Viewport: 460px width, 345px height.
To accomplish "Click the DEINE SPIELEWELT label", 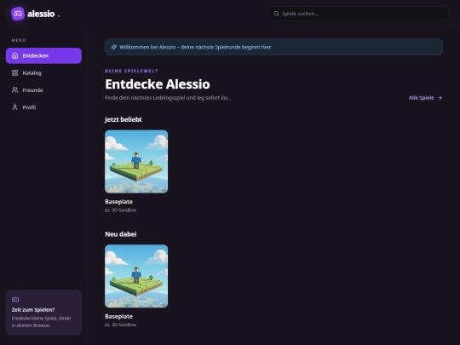I will point(131,71).
